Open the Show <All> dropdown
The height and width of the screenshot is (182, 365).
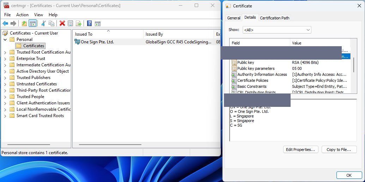click(x=277, y=30)
